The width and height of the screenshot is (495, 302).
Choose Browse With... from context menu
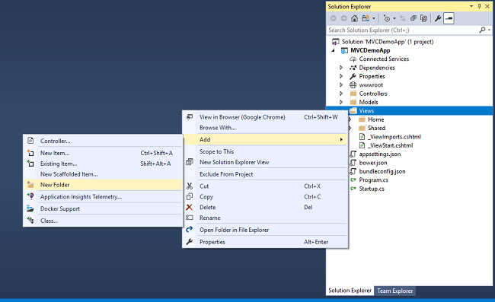(x=265, y=128)
